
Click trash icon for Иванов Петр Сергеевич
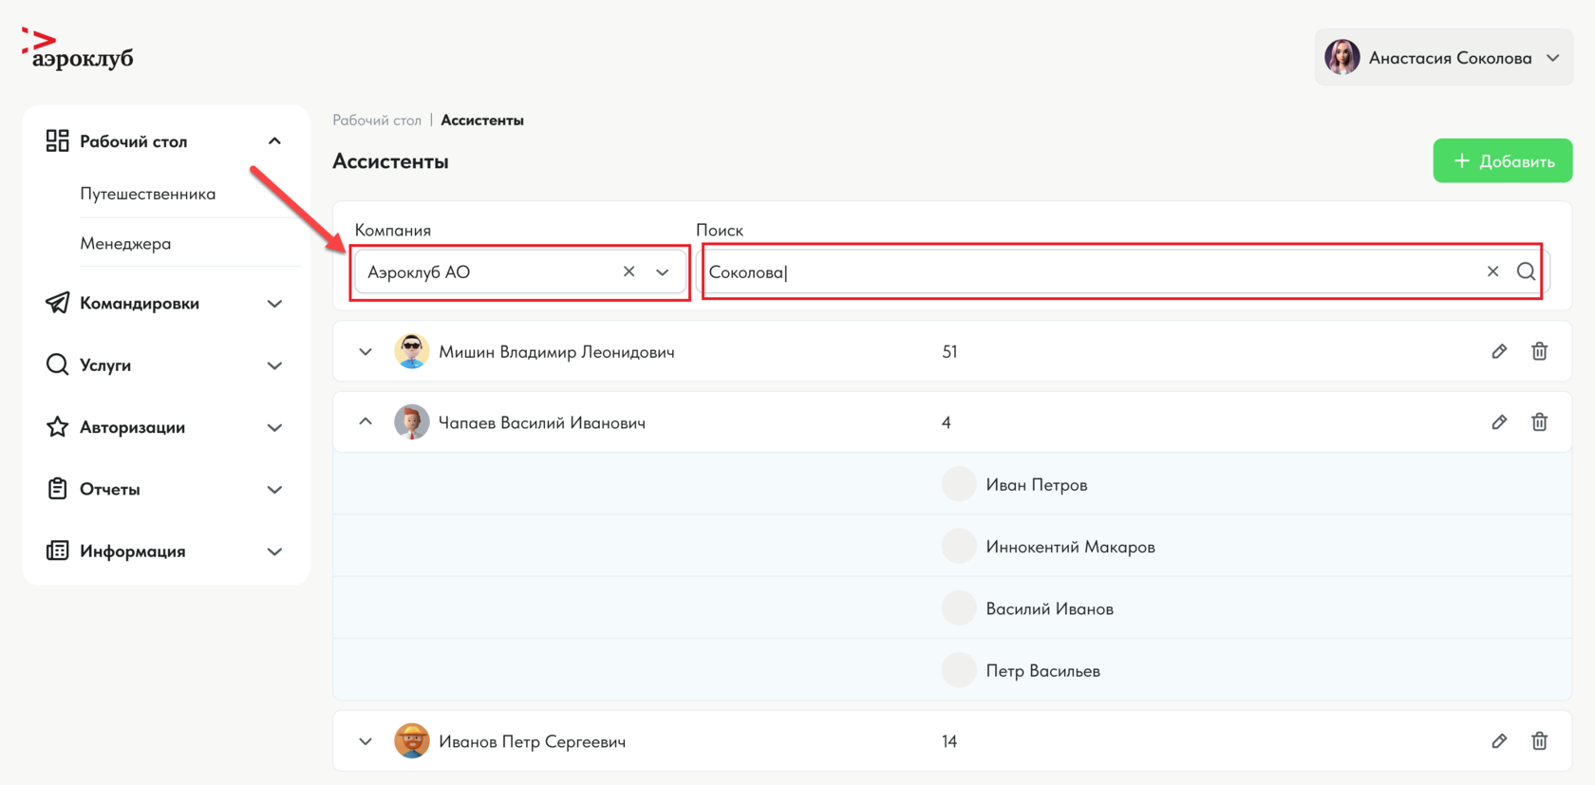tap(1539, 741)
